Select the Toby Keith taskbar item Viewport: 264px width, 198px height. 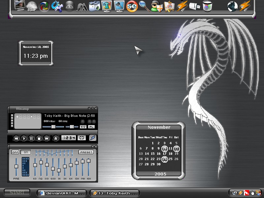(115, 193)
